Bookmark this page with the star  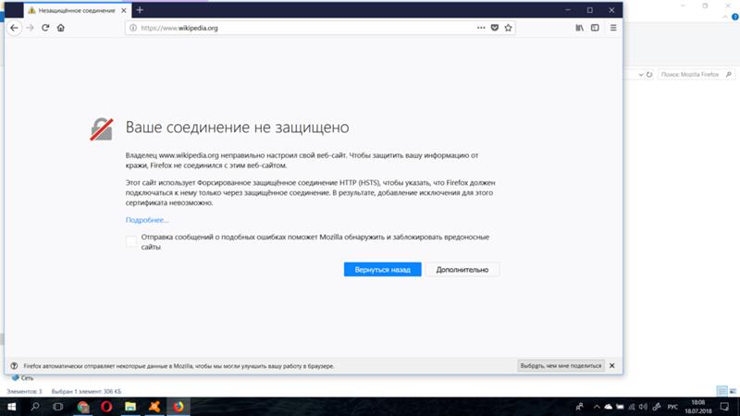click(x=508, y=28)
